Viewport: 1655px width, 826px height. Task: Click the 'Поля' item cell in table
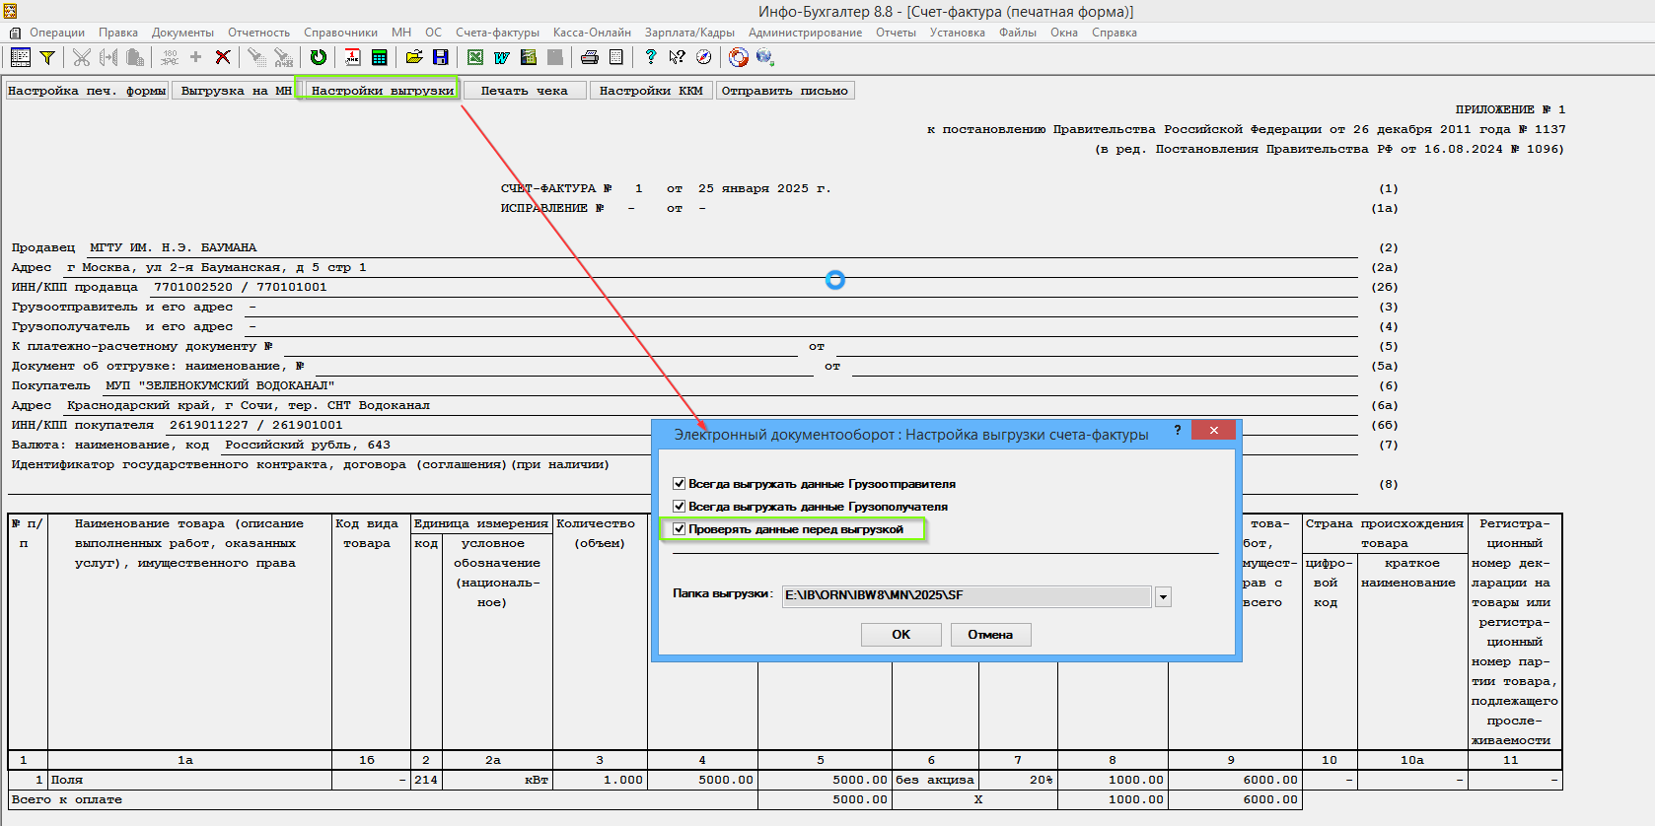[189, 780]
